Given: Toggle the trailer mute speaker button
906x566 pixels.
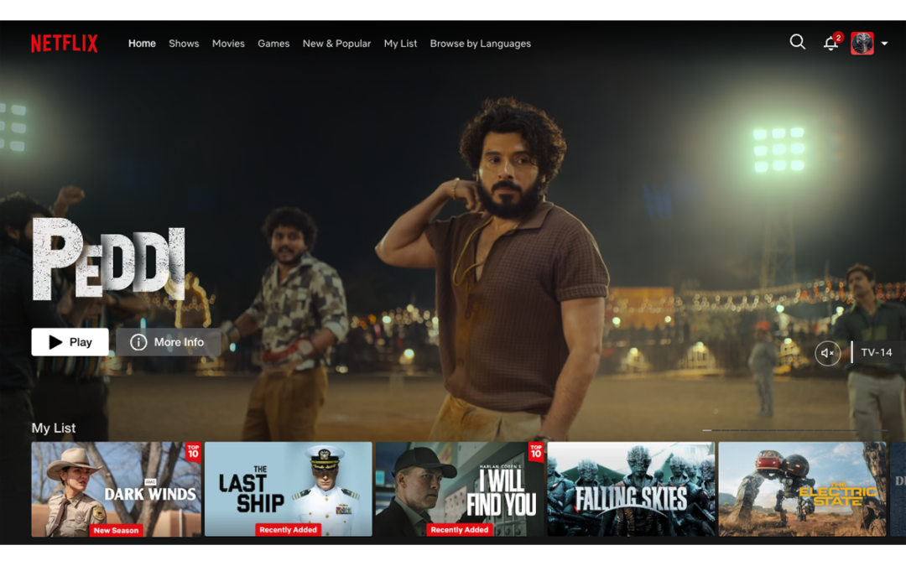Looking at the screenshot, I should click(827, 353).
